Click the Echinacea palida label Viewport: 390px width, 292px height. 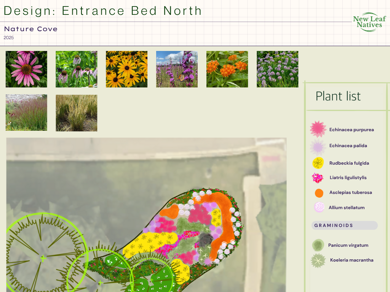pyautogui.click(x=348, y=146)
